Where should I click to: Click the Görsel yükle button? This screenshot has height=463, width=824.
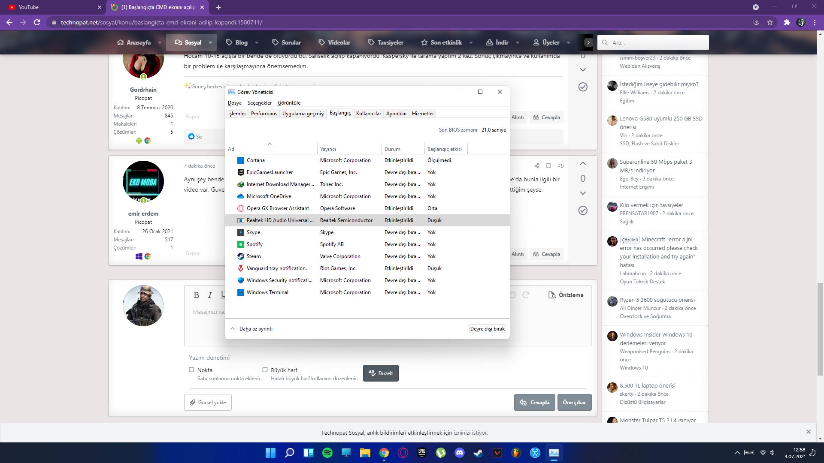click(208, 403)
